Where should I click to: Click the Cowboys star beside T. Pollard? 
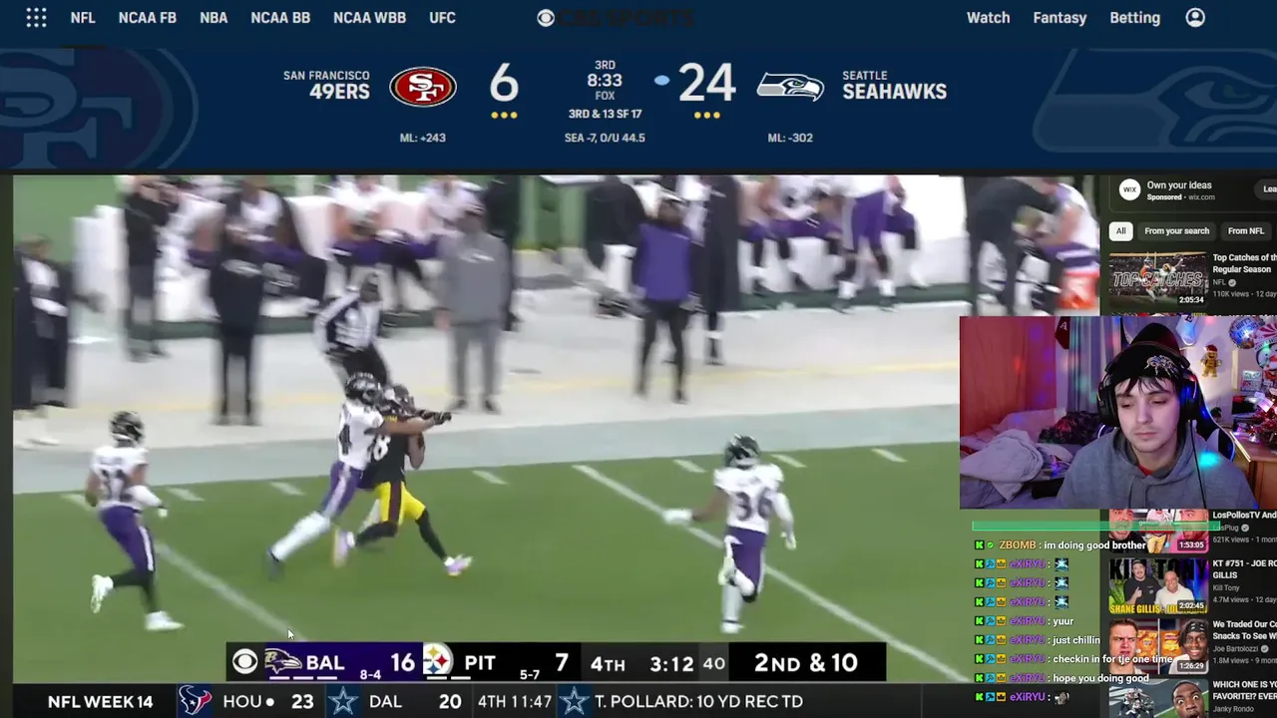[x=574, y=701]
